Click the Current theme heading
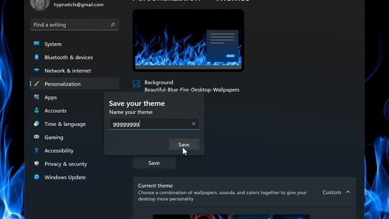The height and width of the screenshot is (219, 389). point(156,186)
